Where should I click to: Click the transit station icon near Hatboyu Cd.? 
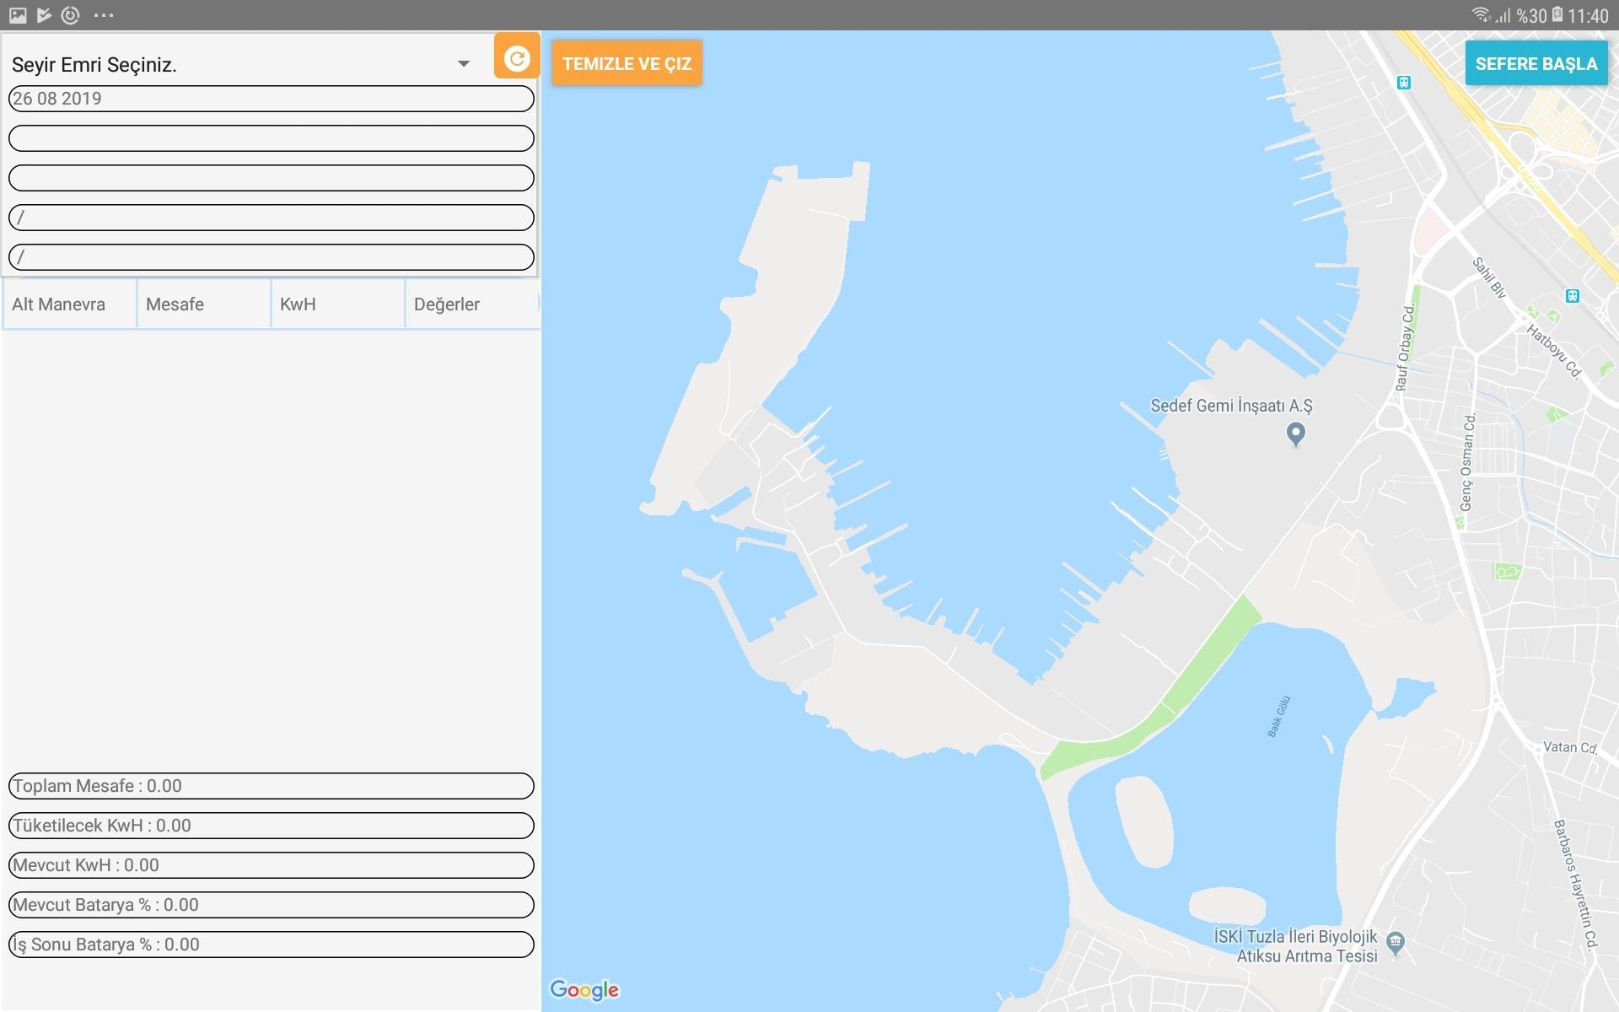[1572, 296]
